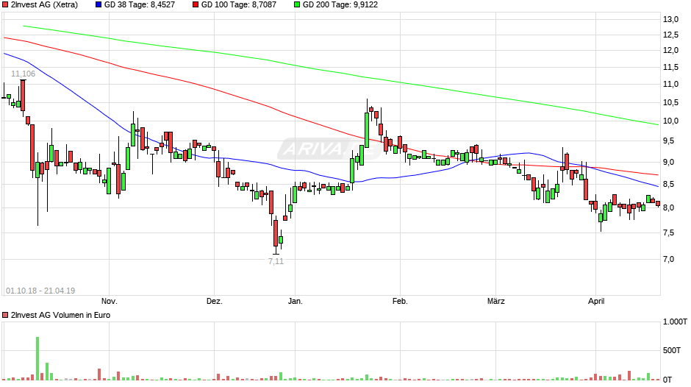
Task: Click the 0T volume axis value
Action: [x=667, y=380]
